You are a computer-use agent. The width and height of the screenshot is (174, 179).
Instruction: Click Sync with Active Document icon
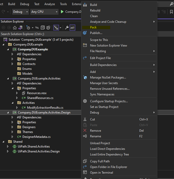click(x=37, y=28)
